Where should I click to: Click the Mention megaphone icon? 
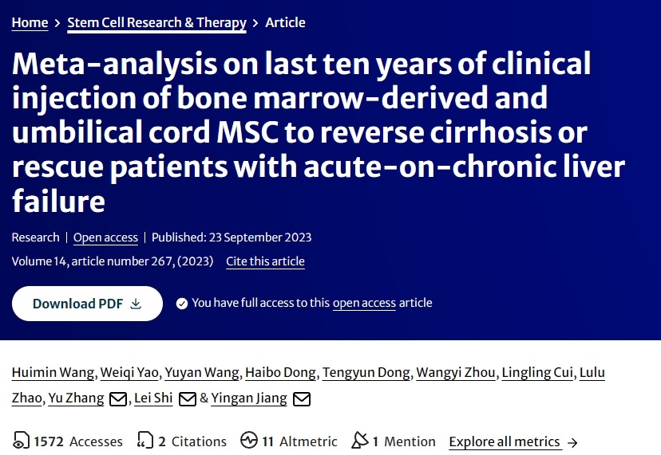tap(360, 441)
